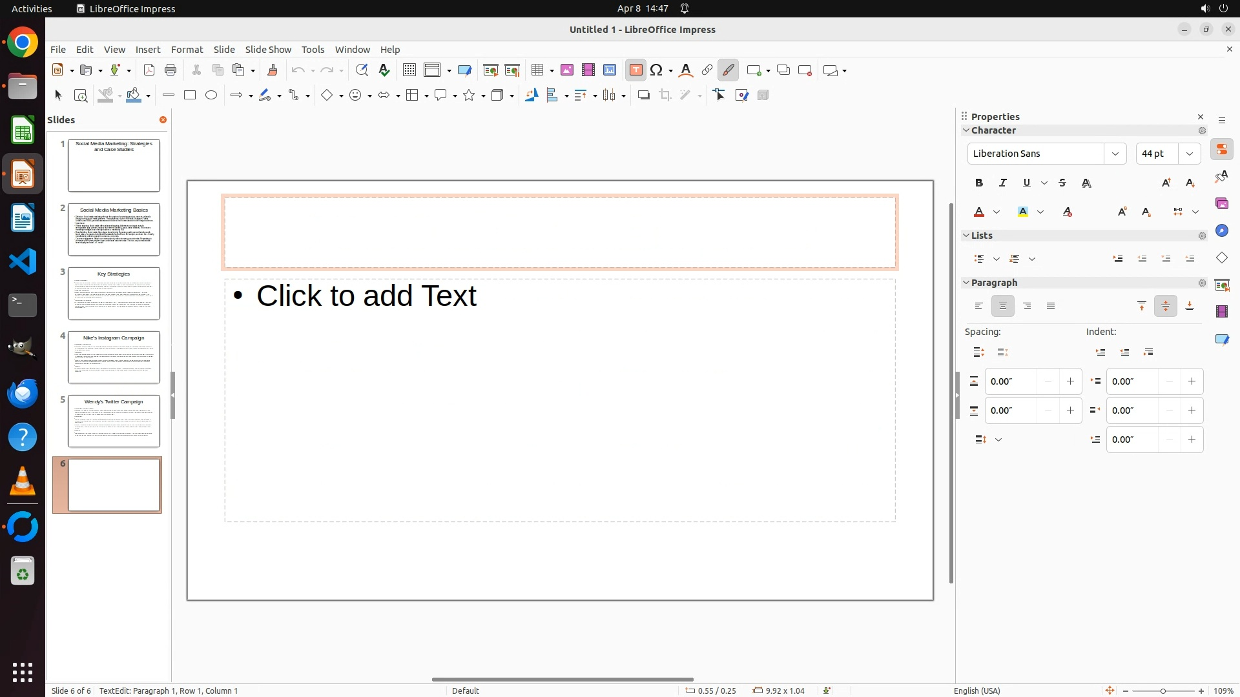Open the Slide Show menu
The height and width of the screenshot is (697, 1240).
(x=268, y=50)
